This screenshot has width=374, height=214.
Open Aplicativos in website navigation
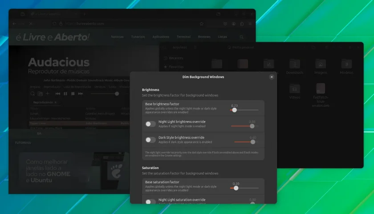pyautogui.click(x=161, y=36)
